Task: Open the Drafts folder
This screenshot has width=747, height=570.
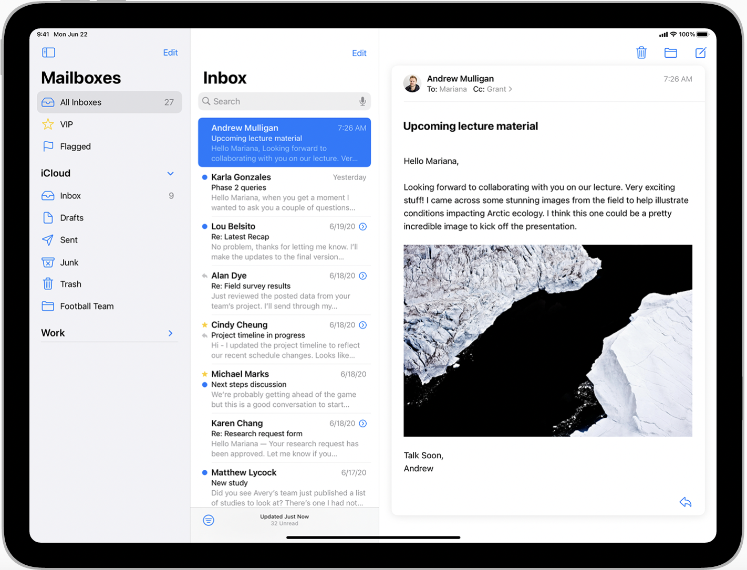Action: pyautogui.click(x=109, y=218)
